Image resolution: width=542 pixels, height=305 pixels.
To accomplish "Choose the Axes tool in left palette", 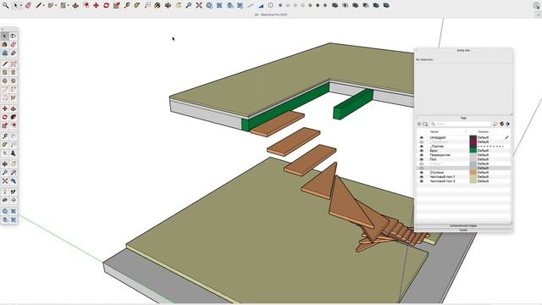I will (x=5, y=152).
